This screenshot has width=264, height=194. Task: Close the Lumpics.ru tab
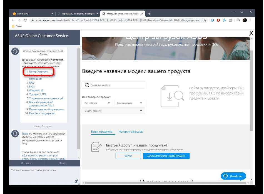[53, 14]
